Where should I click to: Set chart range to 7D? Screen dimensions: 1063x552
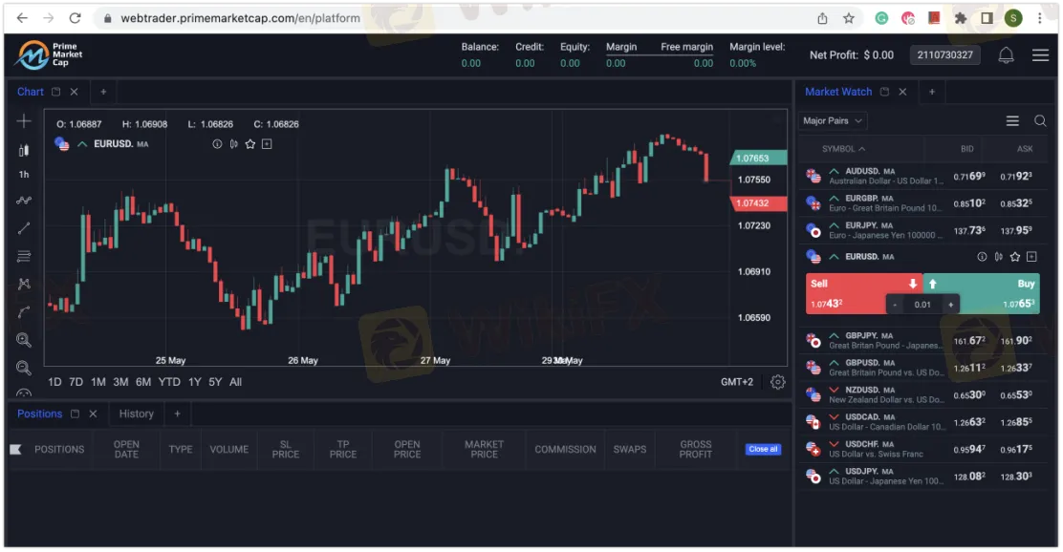(x=76, y=382)
